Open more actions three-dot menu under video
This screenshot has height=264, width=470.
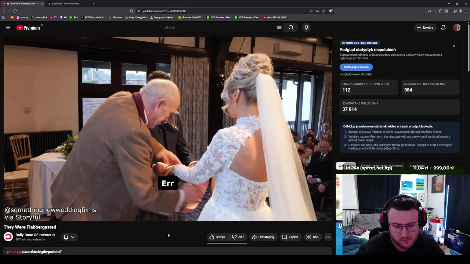tap(328, 237)
